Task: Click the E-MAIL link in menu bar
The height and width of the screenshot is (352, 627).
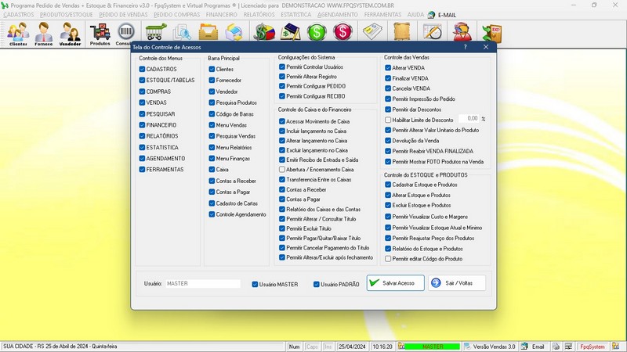Action: 447,15
